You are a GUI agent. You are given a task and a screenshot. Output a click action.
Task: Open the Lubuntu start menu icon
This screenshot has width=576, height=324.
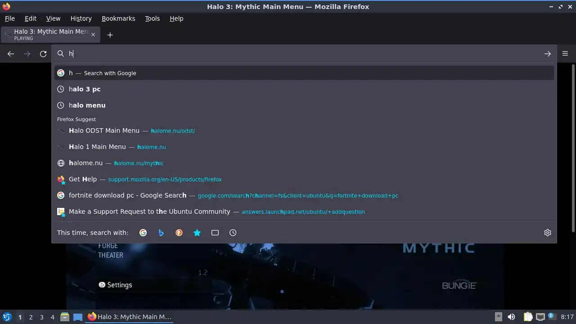(7, 317)
